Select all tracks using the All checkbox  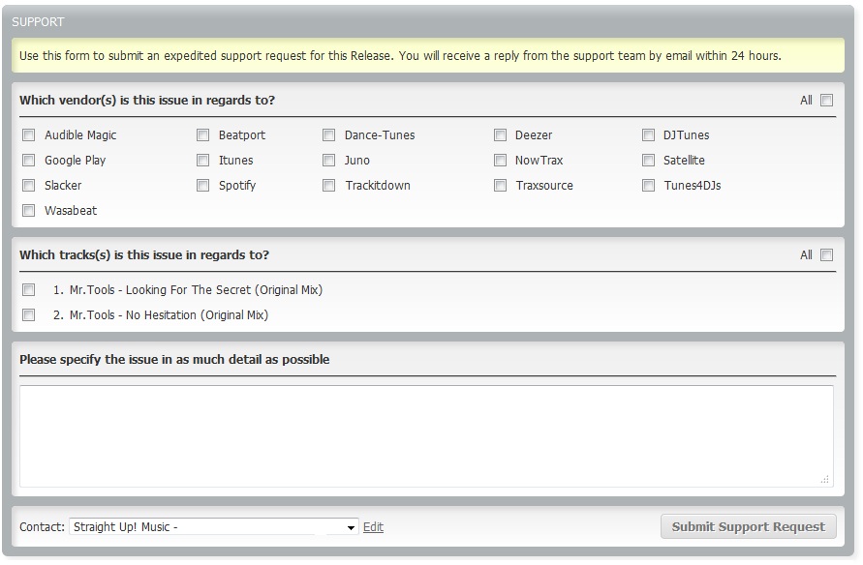pos(826,255)
